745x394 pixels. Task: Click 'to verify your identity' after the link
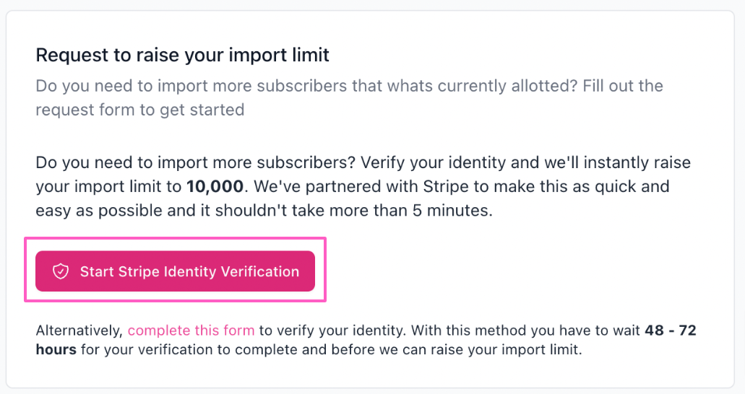(x=331, y=330)
